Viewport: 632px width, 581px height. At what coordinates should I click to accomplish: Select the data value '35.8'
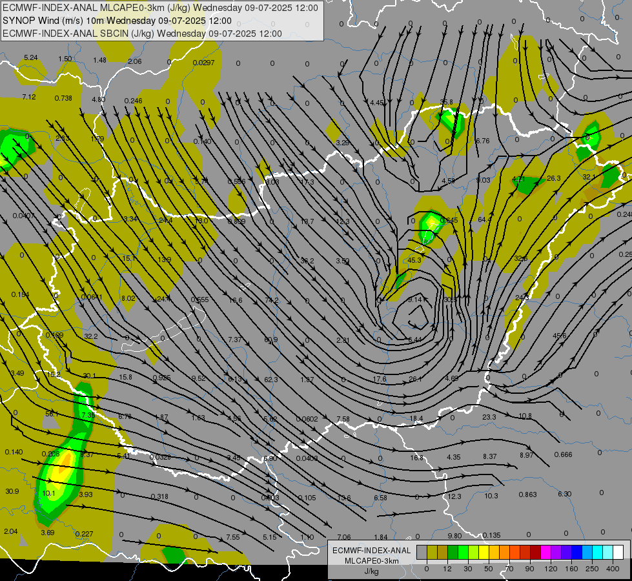click(446, 103)
